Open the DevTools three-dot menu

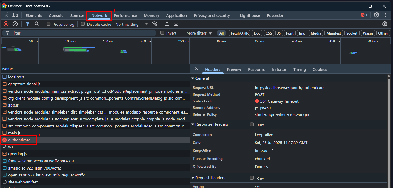pyautogui.click(x=386, y=15)
